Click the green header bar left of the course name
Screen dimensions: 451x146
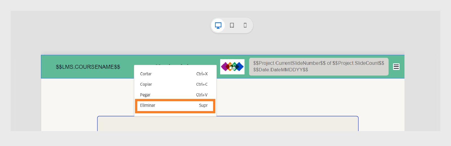48,67
